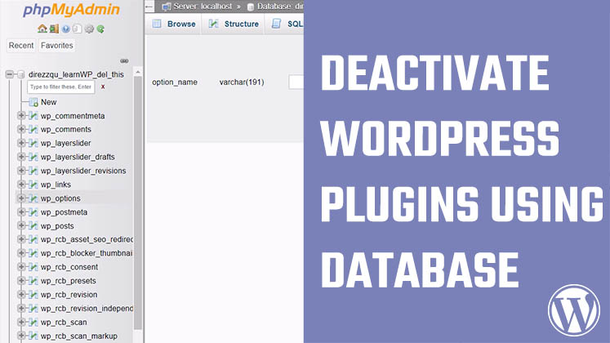Image resolution: width=610 pixels, height=343 pixels.
Task: Expand the wp_options table node
Action: pyautogui.click(x=21, y=198)
